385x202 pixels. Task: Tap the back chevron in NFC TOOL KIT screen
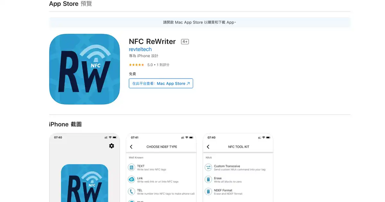click(208, 147)
